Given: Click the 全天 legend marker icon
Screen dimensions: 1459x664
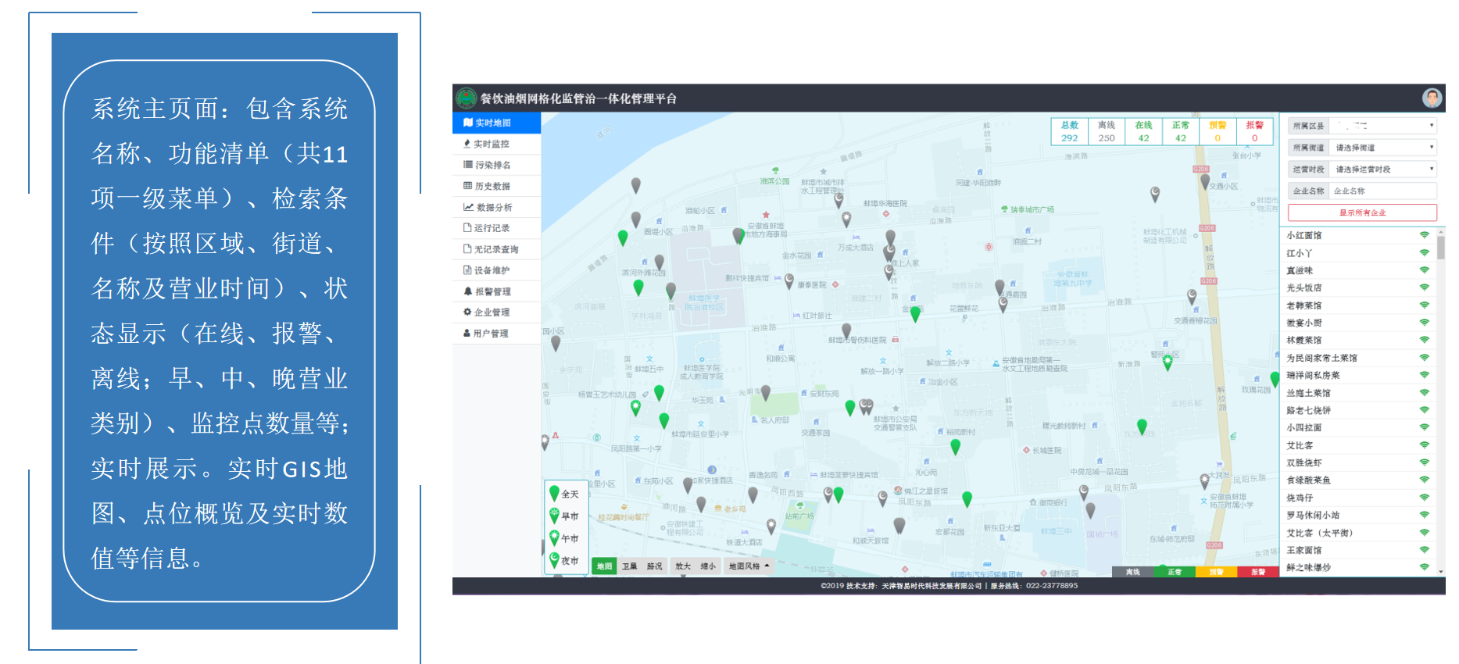Looking at the screenshot, I should click(x=554, y=493).
